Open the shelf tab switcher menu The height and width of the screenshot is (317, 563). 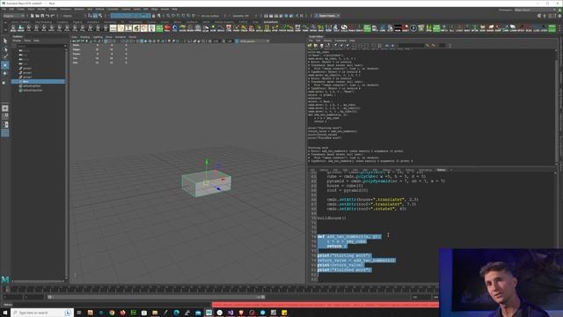click(x=4, y=22)
